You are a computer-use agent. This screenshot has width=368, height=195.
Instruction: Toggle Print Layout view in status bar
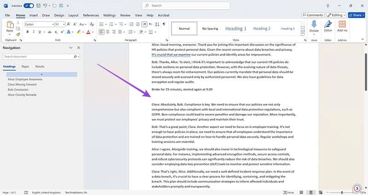click(311, 192)
